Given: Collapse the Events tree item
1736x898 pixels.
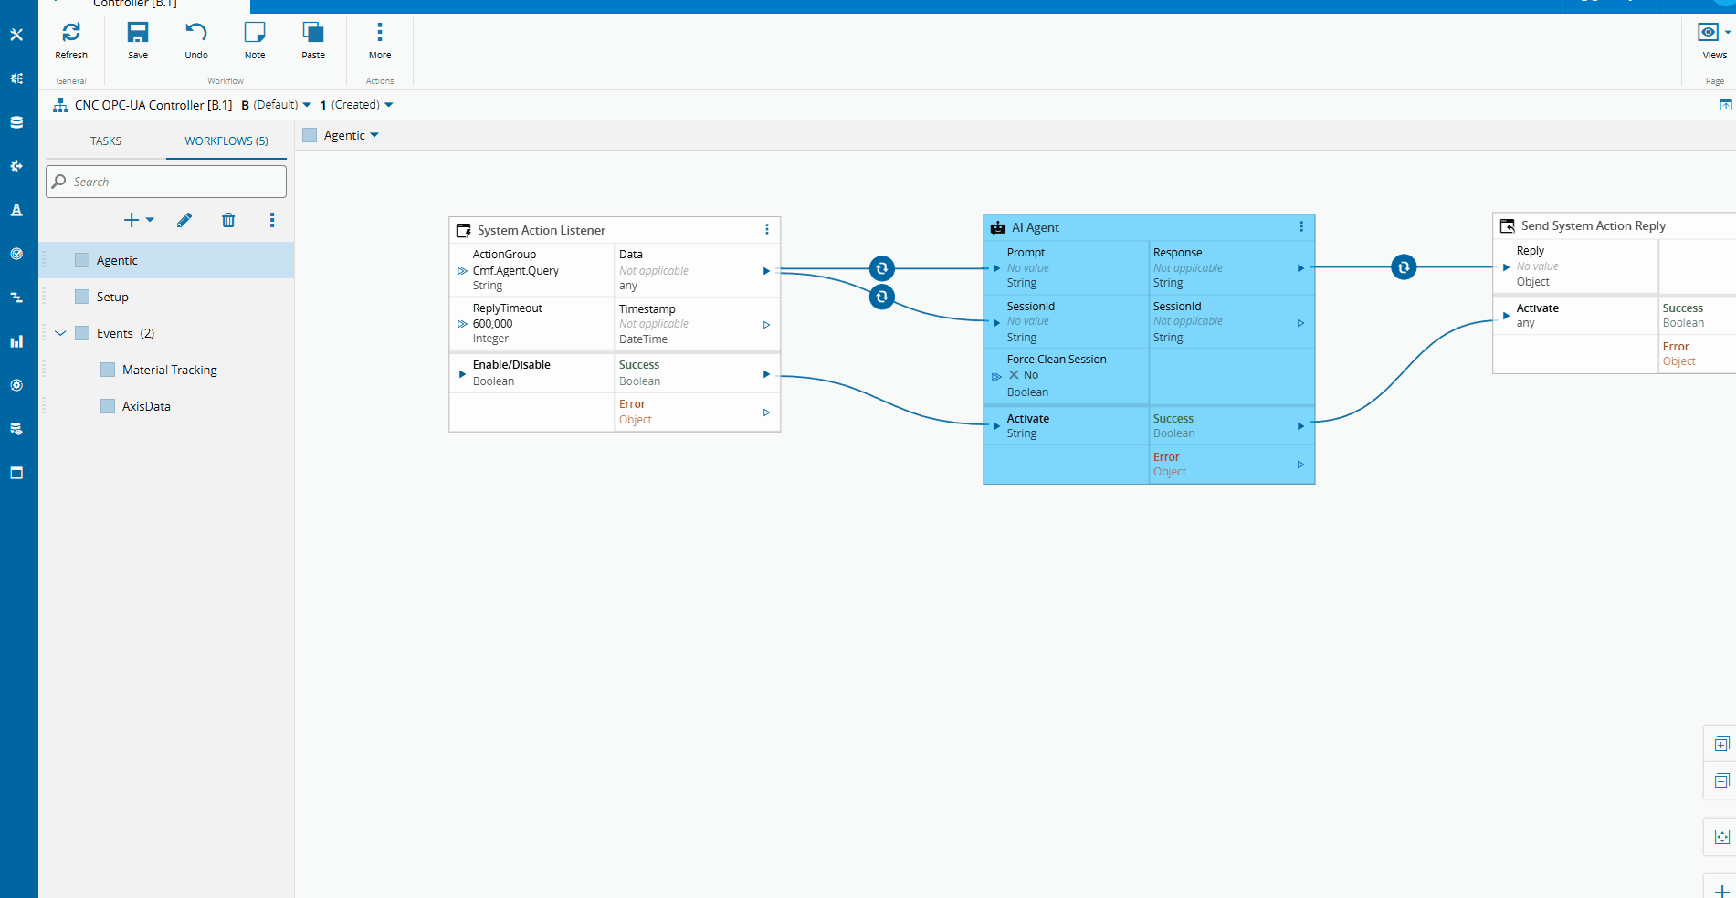Looking at the screenshot, I should point(60,333).
